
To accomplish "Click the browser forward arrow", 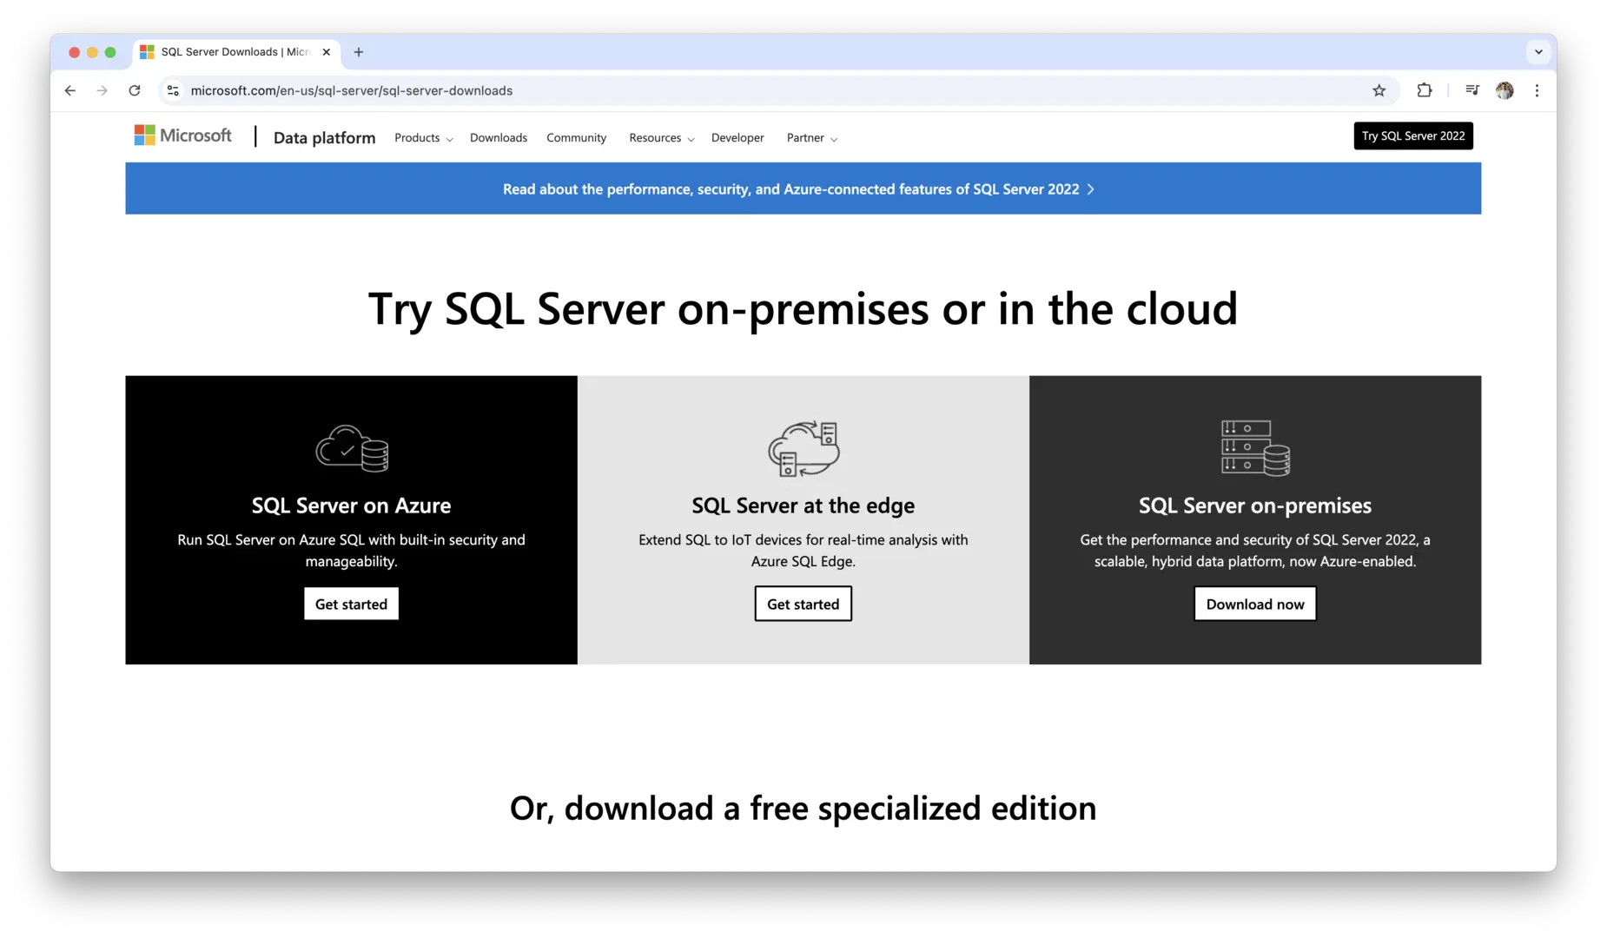I will tap(103, 90).
